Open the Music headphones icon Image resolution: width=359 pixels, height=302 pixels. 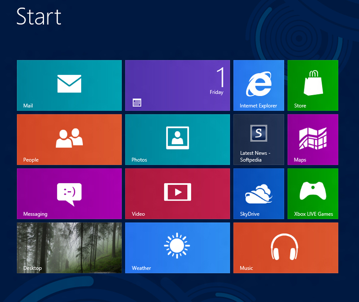pyautogui.click(x=285, y=247)
